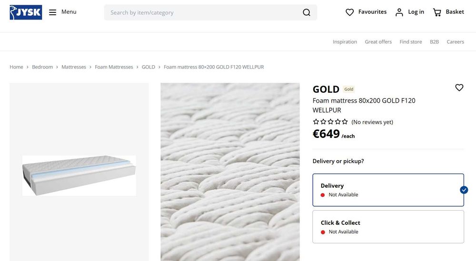Open Favourites heart icon in header
The height and width of the screenshot is (261, 476).
(350, 12)
